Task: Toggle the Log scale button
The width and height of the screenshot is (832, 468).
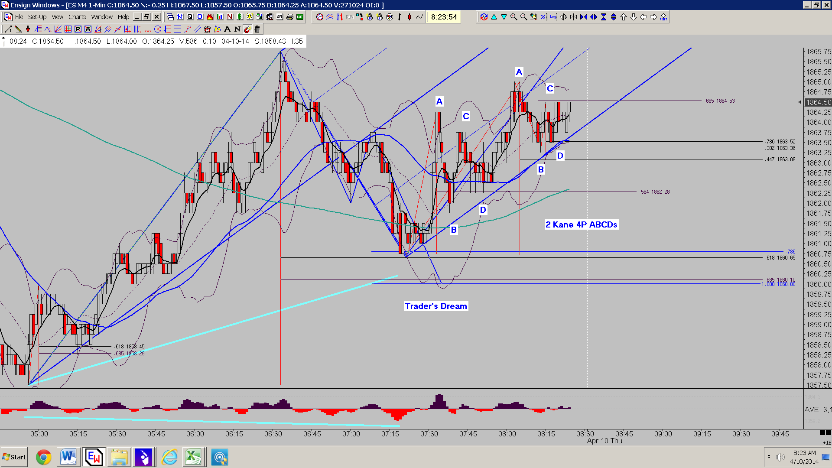Action: pos(553,17)
